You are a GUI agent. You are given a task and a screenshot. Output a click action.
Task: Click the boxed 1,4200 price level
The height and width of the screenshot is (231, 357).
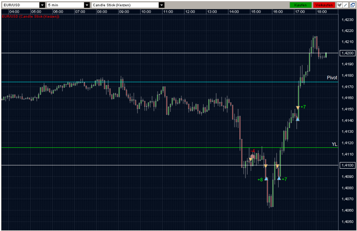coord(347,53)
